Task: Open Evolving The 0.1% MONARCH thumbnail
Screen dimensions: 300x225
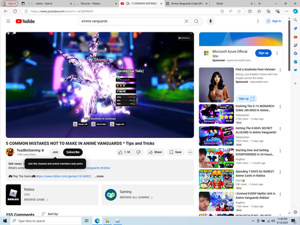Action: [217, 114]
